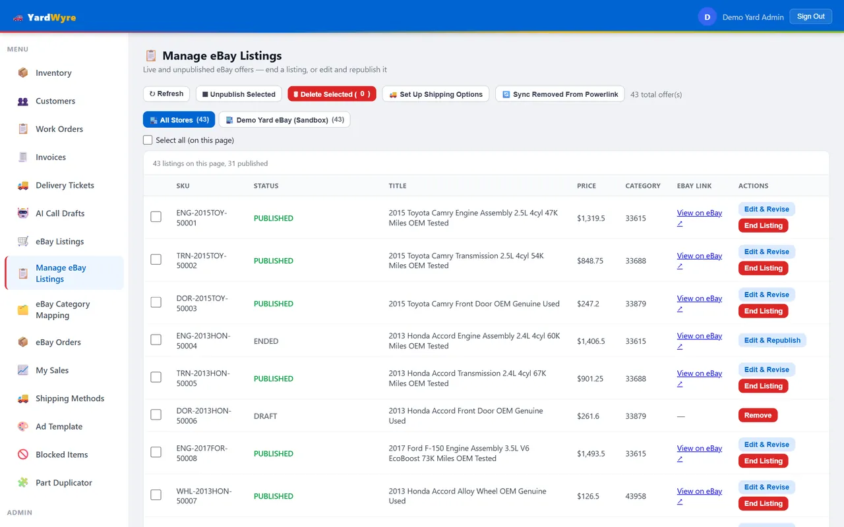Open external link icon for ENG-2015TOY-50001
844x527 pixels.
(x=680, y=223)
